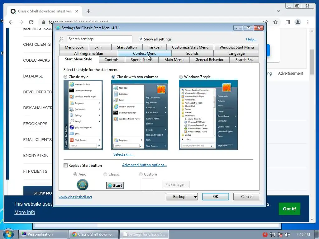This screenshot has width=319, height=239.
Task: Bookmark page with the star icon
Action: tap(275, 22)
